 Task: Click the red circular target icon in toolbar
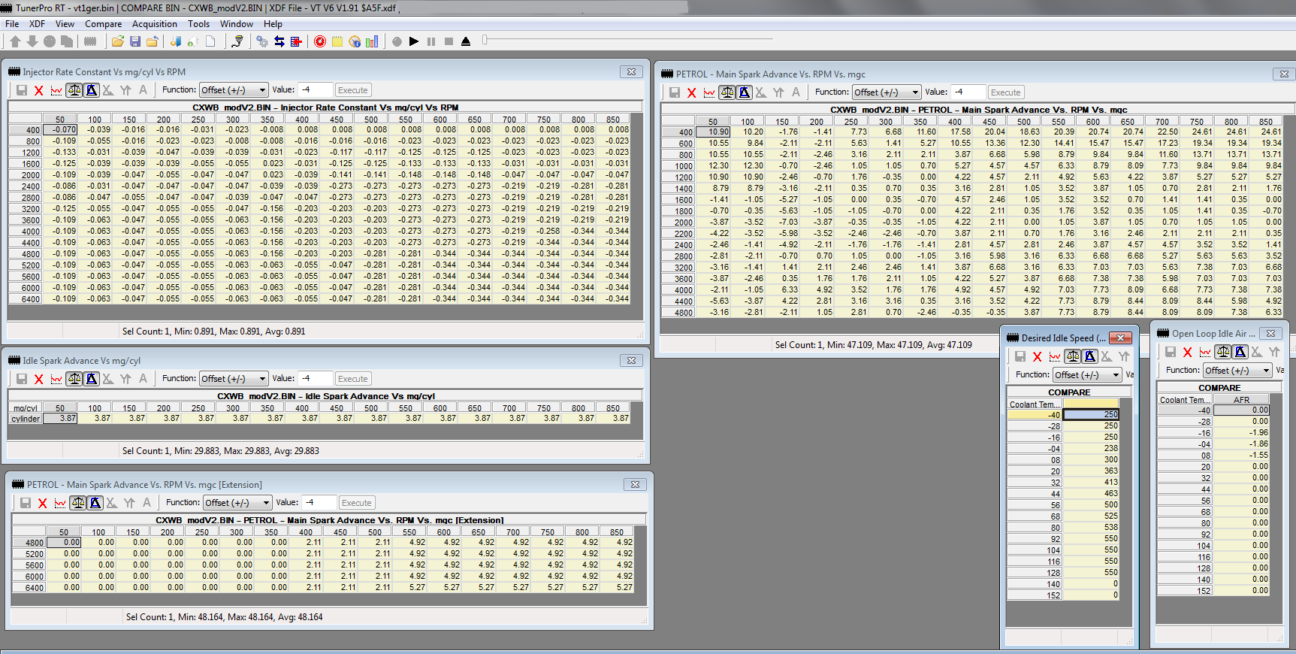click(x=320, y=41)
